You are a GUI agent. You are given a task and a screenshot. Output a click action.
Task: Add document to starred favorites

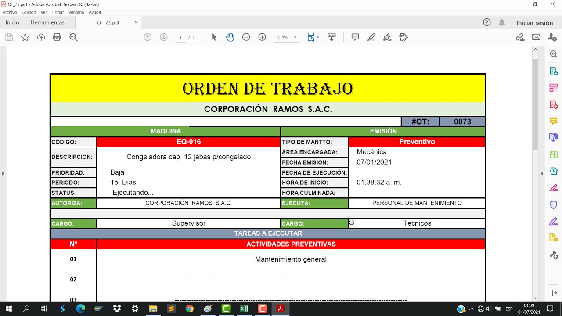[x=25, y=37]
